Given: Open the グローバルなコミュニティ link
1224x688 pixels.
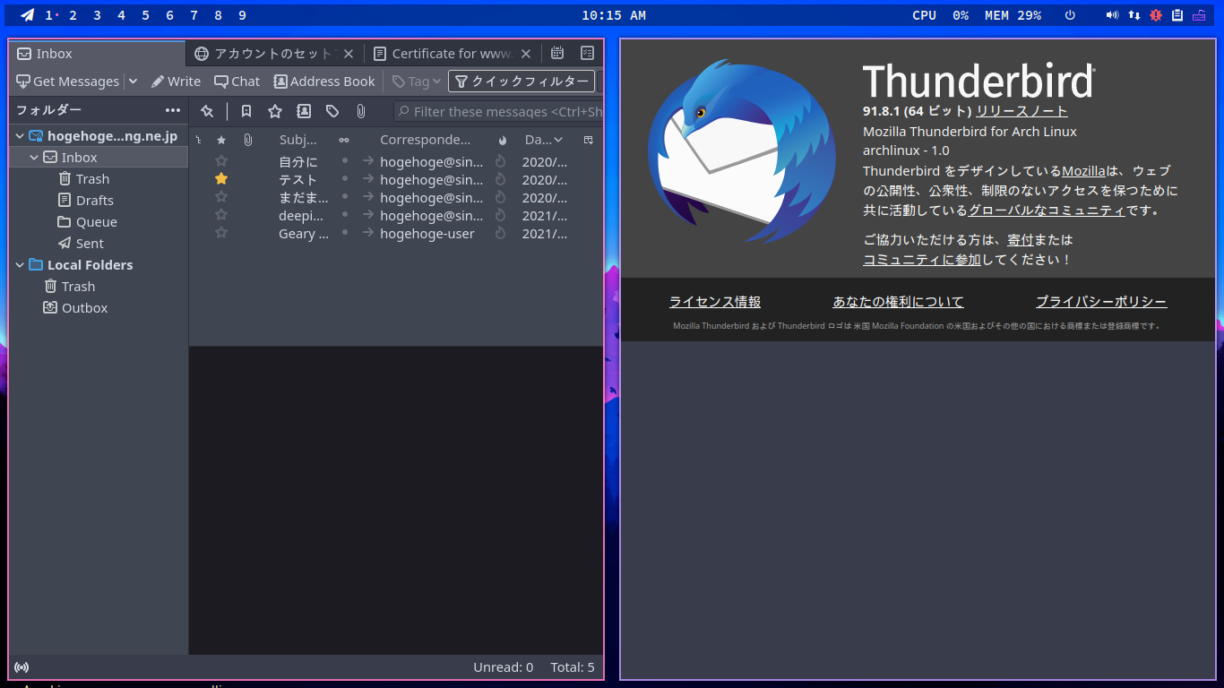Looking at the screenshot, I should (x=1047, y=211).
